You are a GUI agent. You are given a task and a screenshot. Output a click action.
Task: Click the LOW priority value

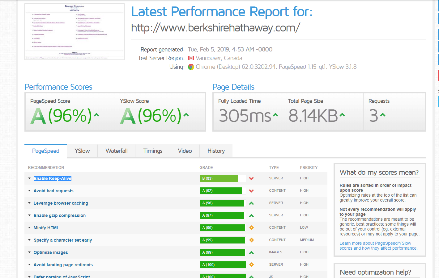(304, 228)
